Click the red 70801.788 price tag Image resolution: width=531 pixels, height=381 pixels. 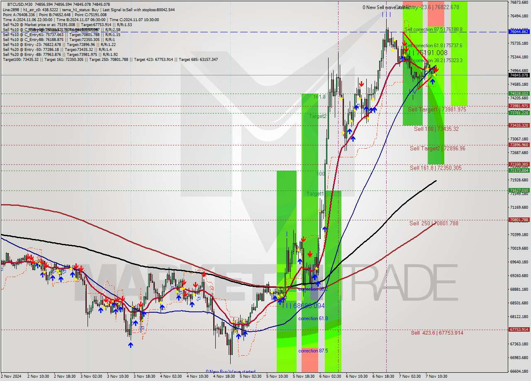pos(519,220)
